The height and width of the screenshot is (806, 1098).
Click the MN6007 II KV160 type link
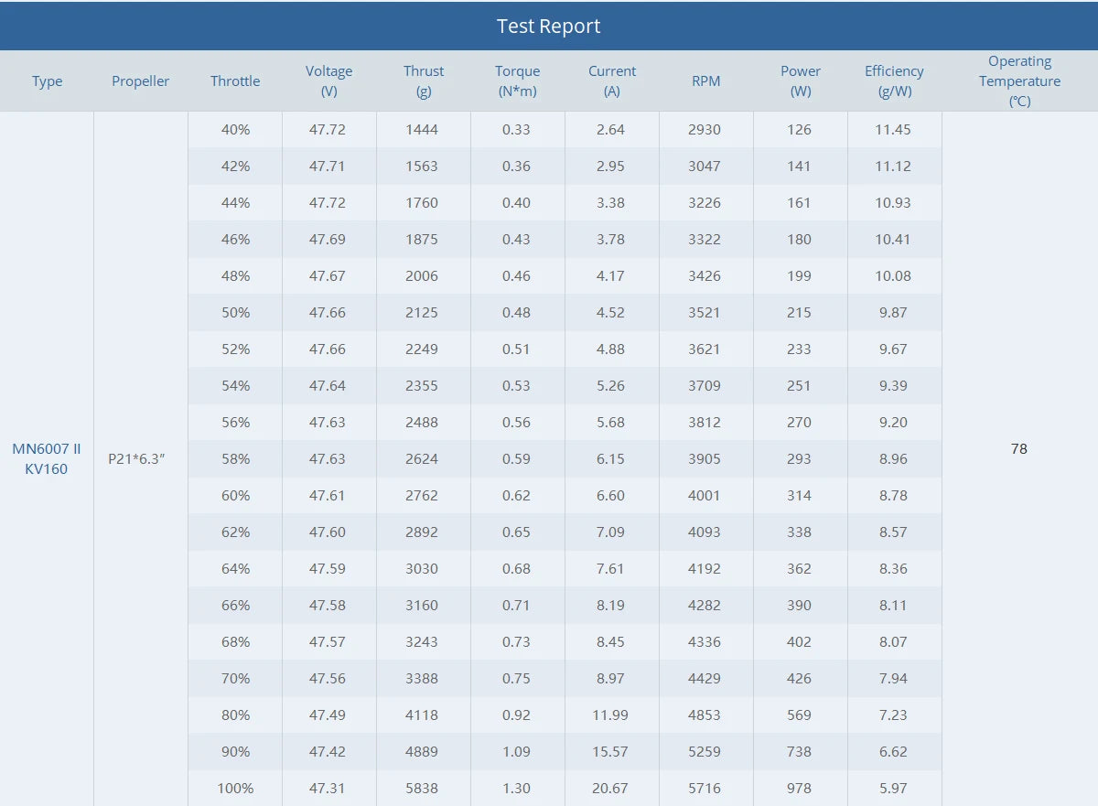(x=47, y=458)
